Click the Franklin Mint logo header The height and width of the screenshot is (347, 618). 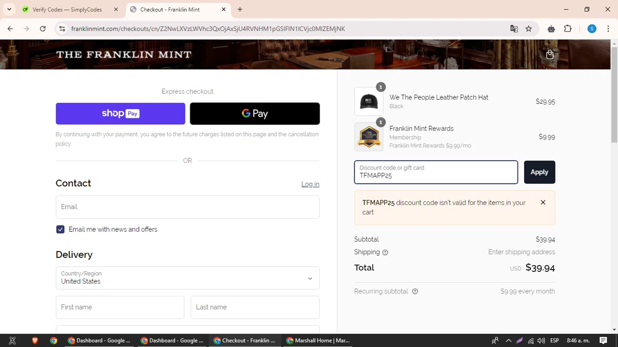pyautogui.click(x=124, y=54)
